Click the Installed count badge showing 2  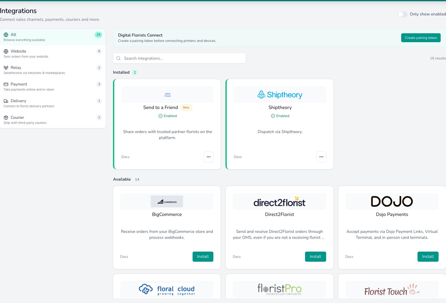click(135, 72)
